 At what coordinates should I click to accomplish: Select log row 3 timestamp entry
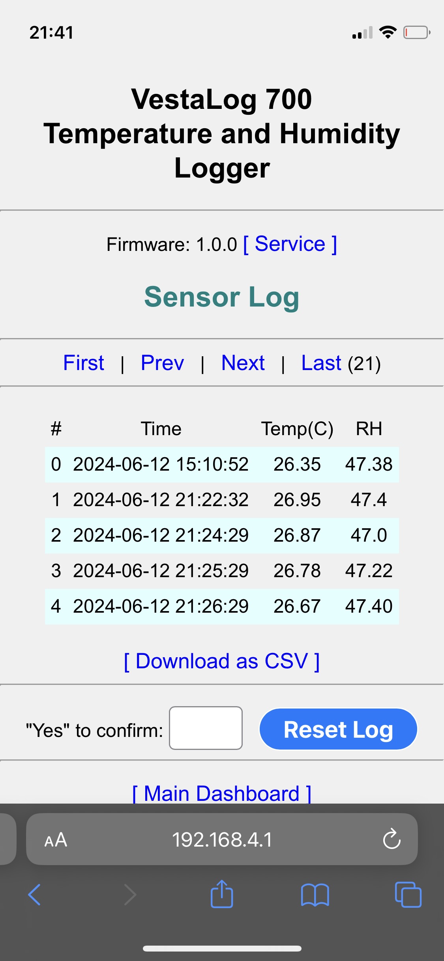click(161, 571)
